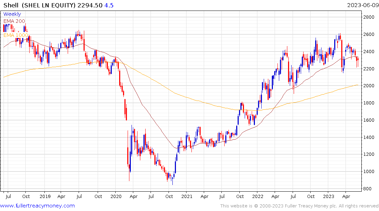Click the 1400 price axis label

point(369,137)
